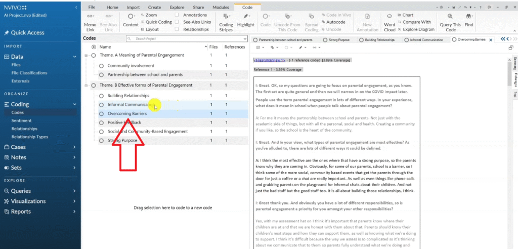Enable the Annotations checkbox
518x249 pixels.
(177, 15)
